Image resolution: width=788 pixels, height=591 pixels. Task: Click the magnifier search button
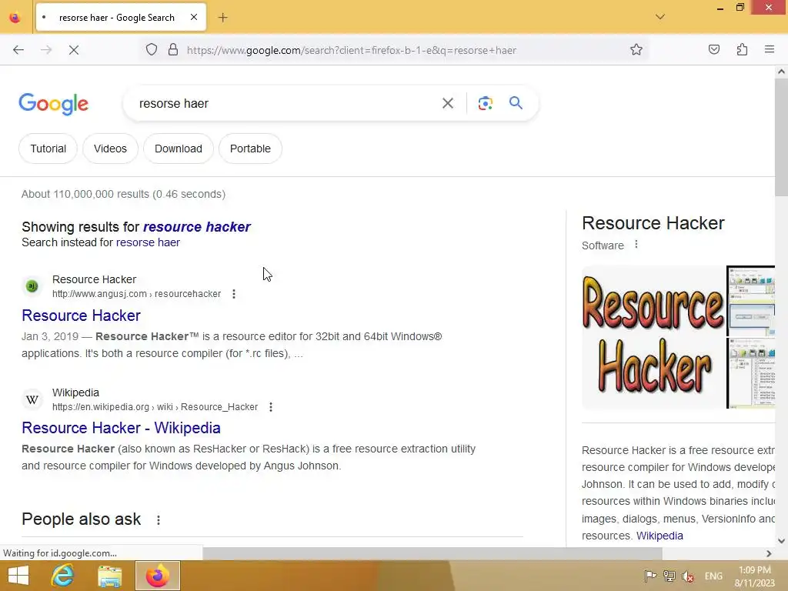(516, 103)
